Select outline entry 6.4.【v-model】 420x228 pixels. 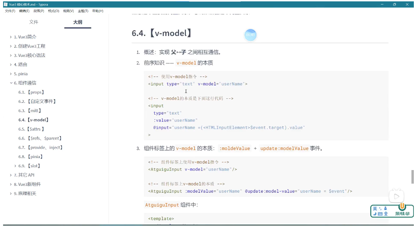click(x=34, y=120)
